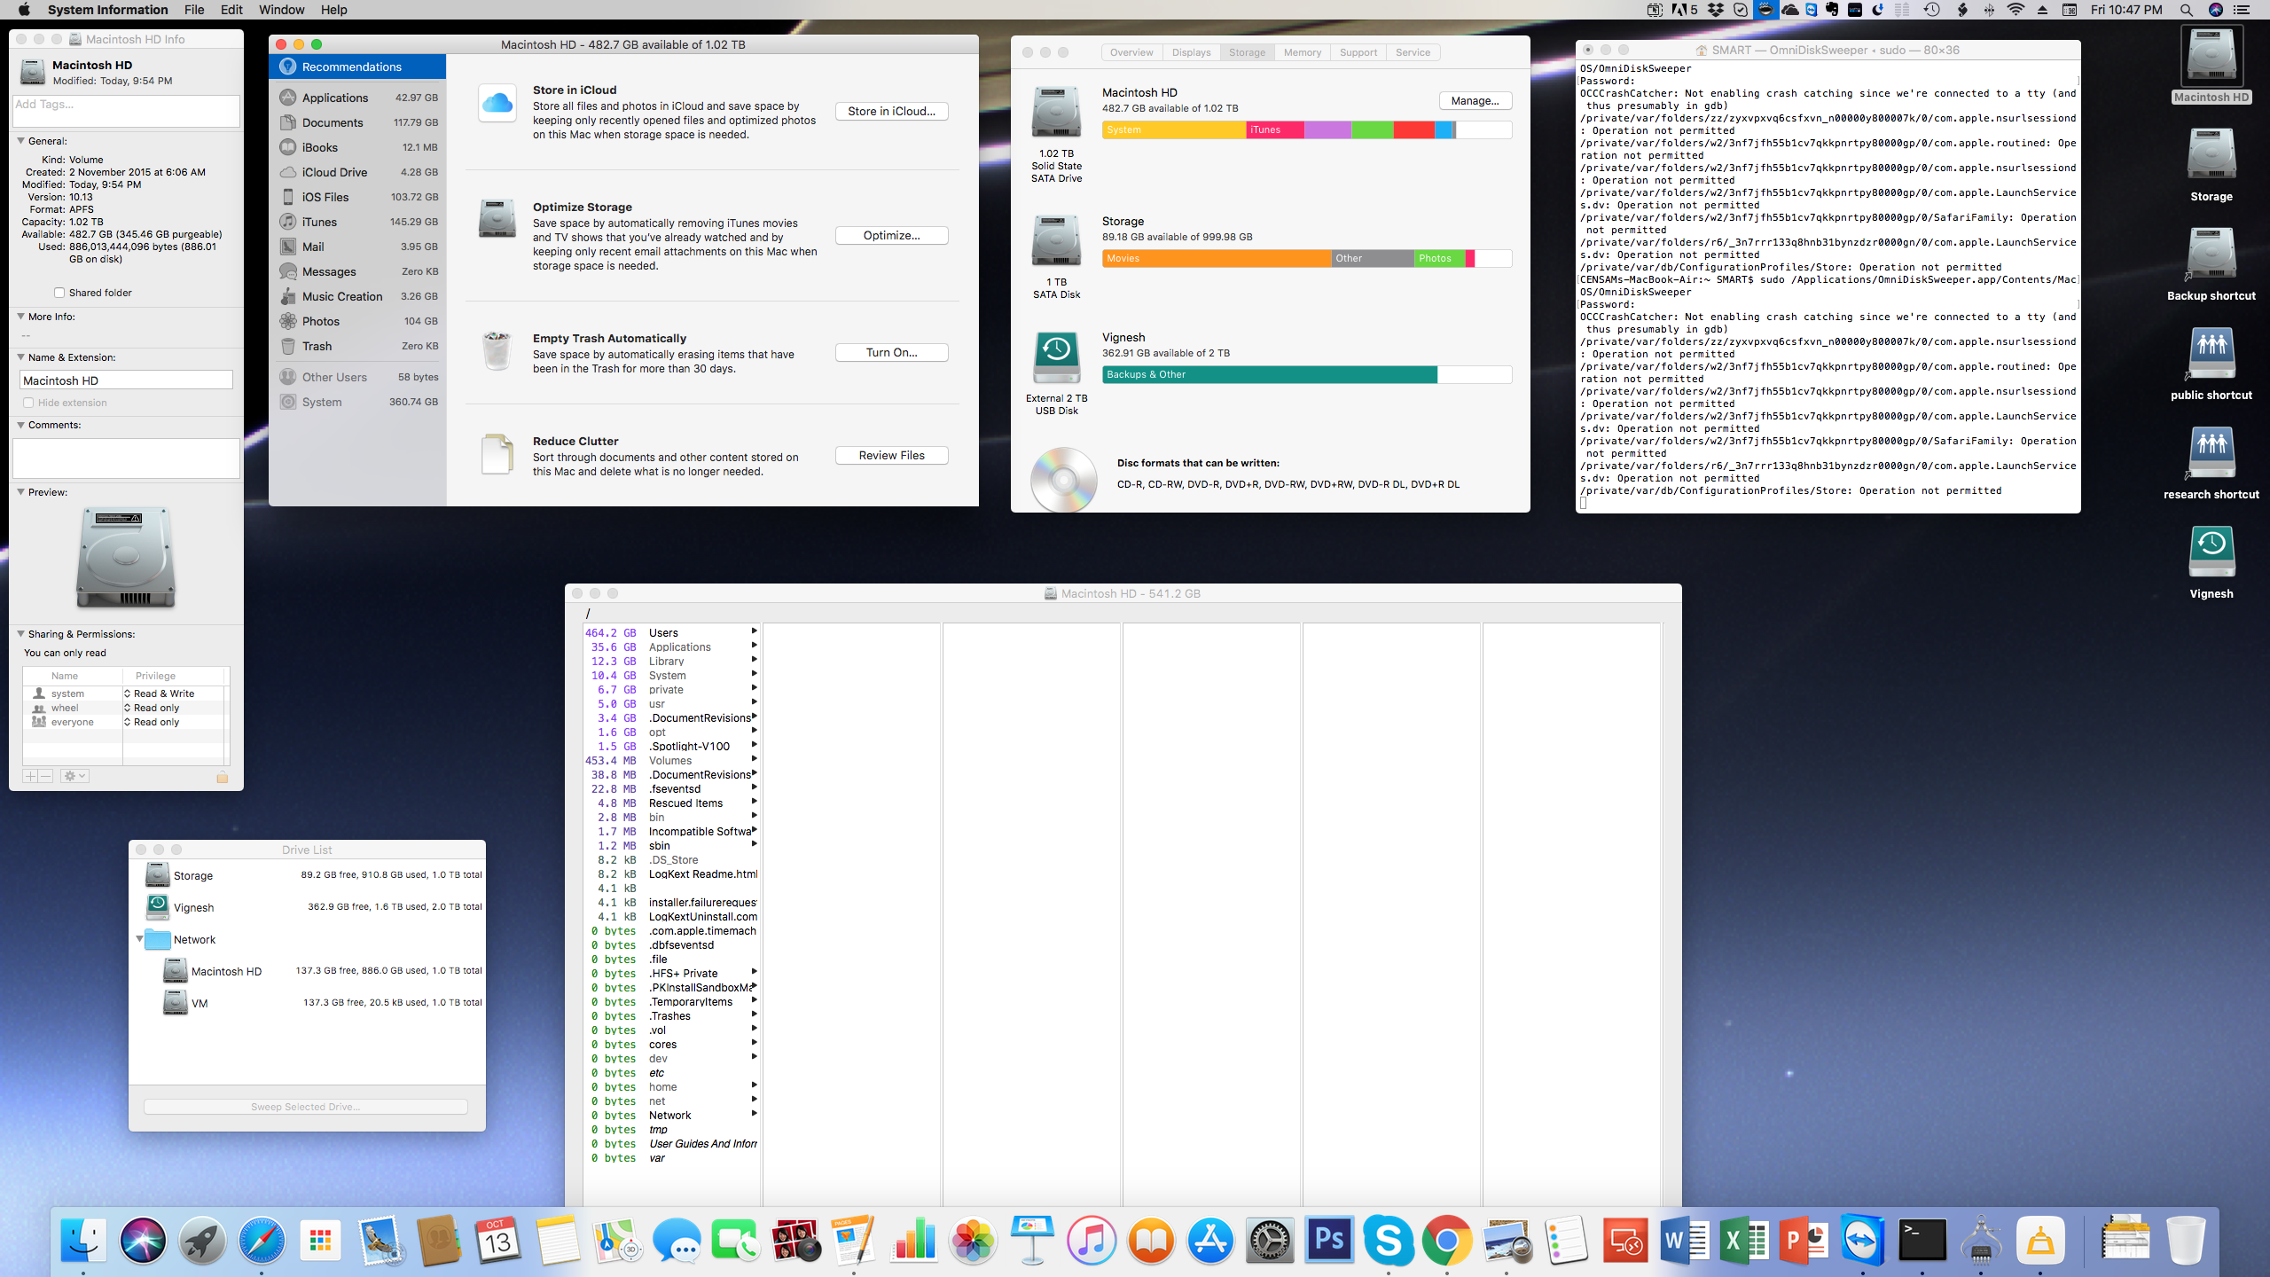Open the App Store in the Dock
Screen dimensions: 2270x1277
pos(1210,1240)
